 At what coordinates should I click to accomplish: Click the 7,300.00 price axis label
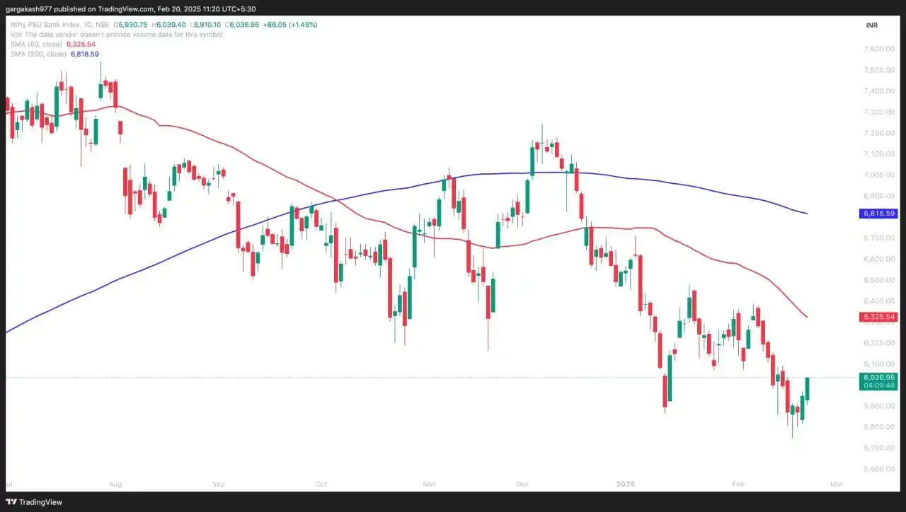point(879,112)
